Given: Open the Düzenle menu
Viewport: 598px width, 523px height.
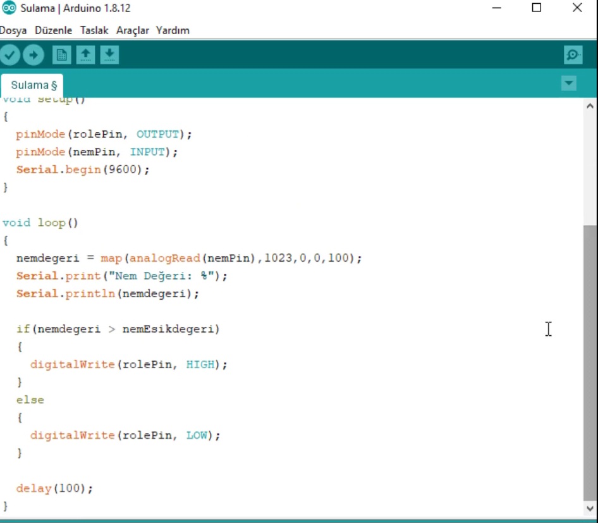Looking at the screenshot, I should coord(53,30).
